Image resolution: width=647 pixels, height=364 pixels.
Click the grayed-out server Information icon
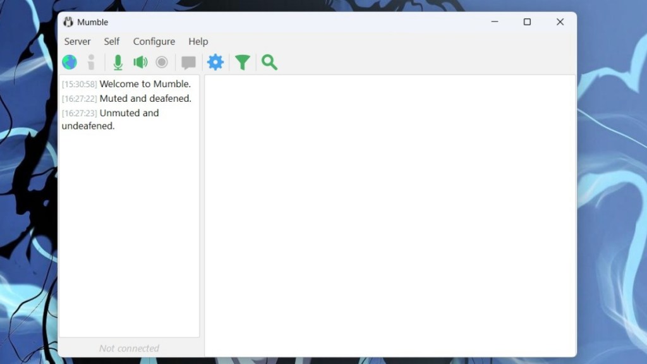pyautogui.click(x=91, y=62)
